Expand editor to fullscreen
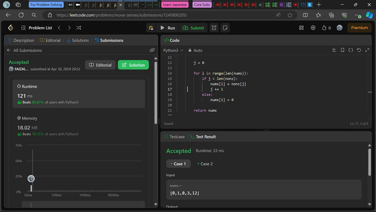This screenshot has width=376, height=212. tap(367, 50)
